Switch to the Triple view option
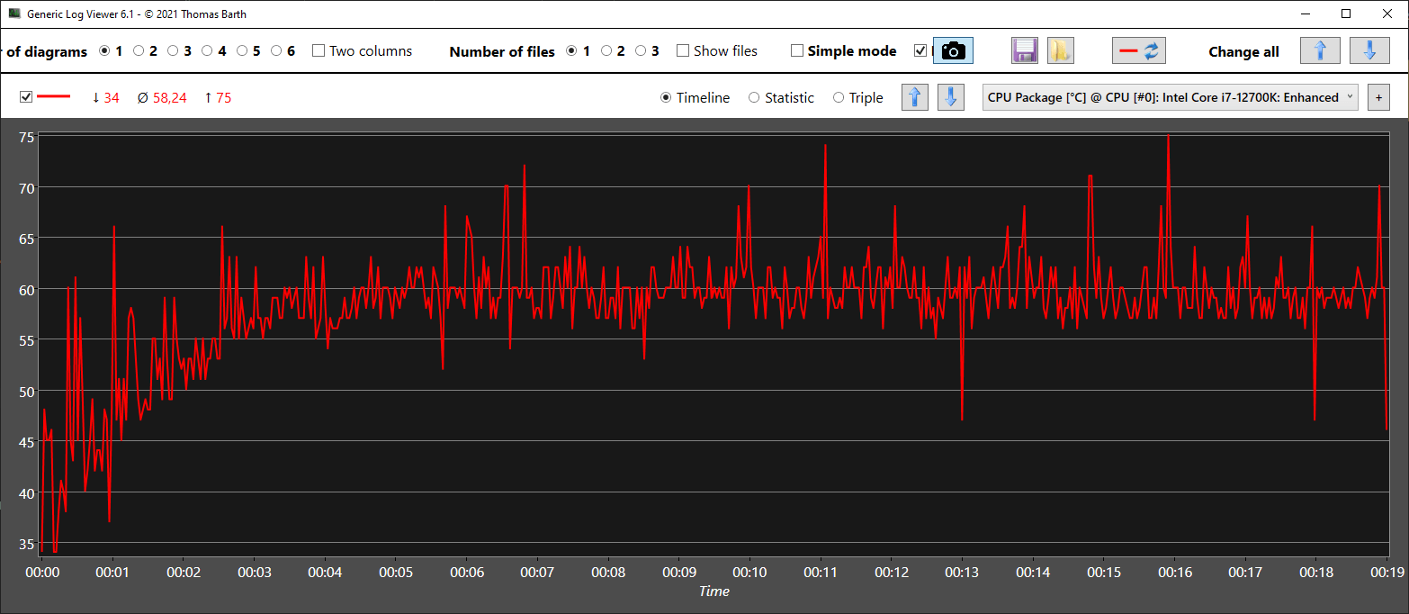This screenshot has width=1409, height=614. pos(839,98)
